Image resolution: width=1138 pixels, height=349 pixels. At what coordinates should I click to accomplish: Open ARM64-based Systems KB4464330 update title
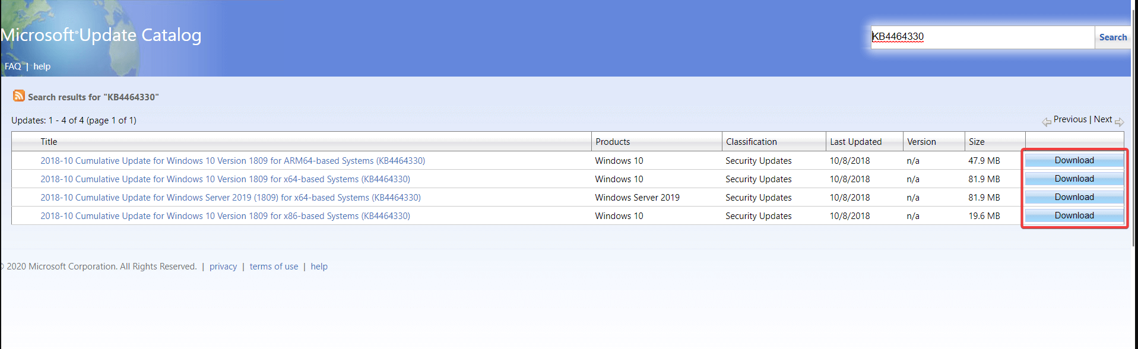click(233, 161)
